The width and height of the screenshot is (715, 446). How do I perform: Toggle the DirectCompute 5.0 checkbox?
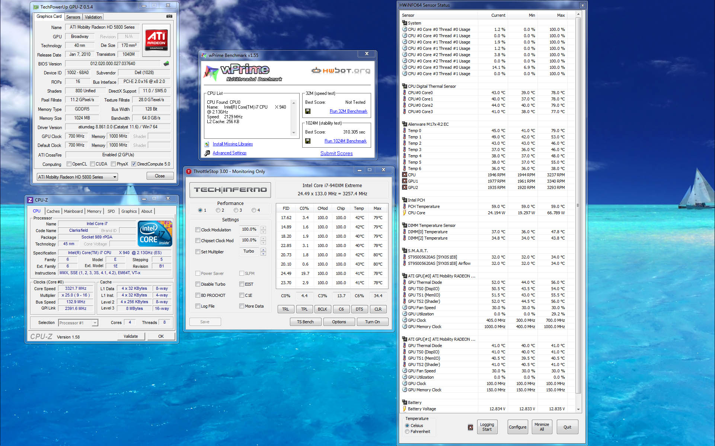(x=134, y=164)
